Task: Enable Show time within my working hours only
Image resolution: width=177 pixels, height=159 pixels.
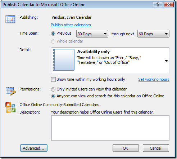Action: click(x=53, y=80)
